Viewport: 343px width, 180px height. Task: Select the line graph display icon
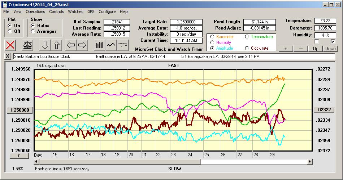tap(111, 45)
